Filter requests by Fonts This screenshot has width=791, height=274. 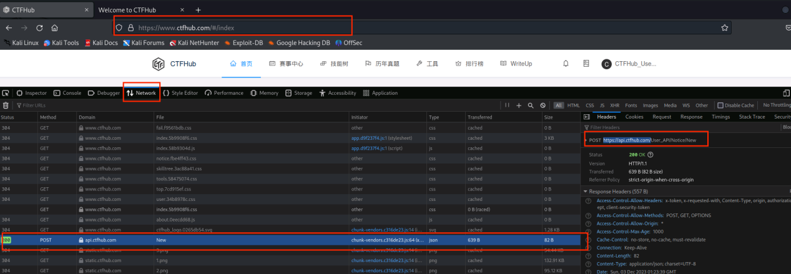[x=631, y=105]
